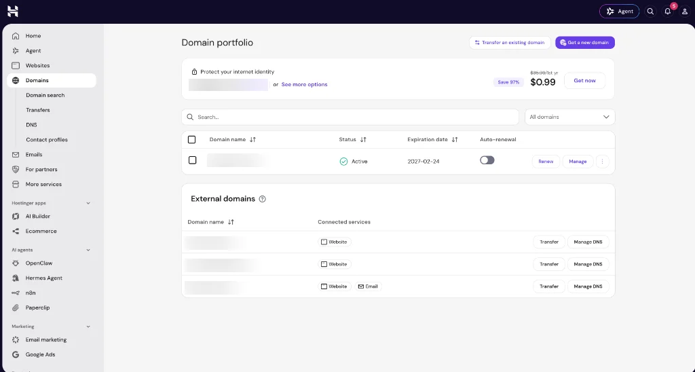This screenshot has height=372, width=695.
Task: Click the AI Builder icon
Action: coord(16,217)
